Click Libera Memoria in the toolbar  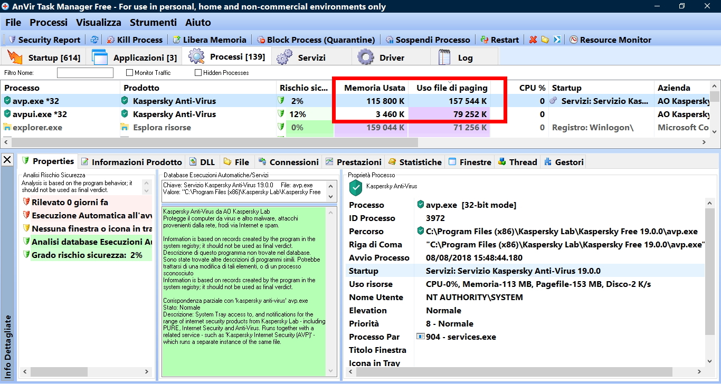click(210, 40)
